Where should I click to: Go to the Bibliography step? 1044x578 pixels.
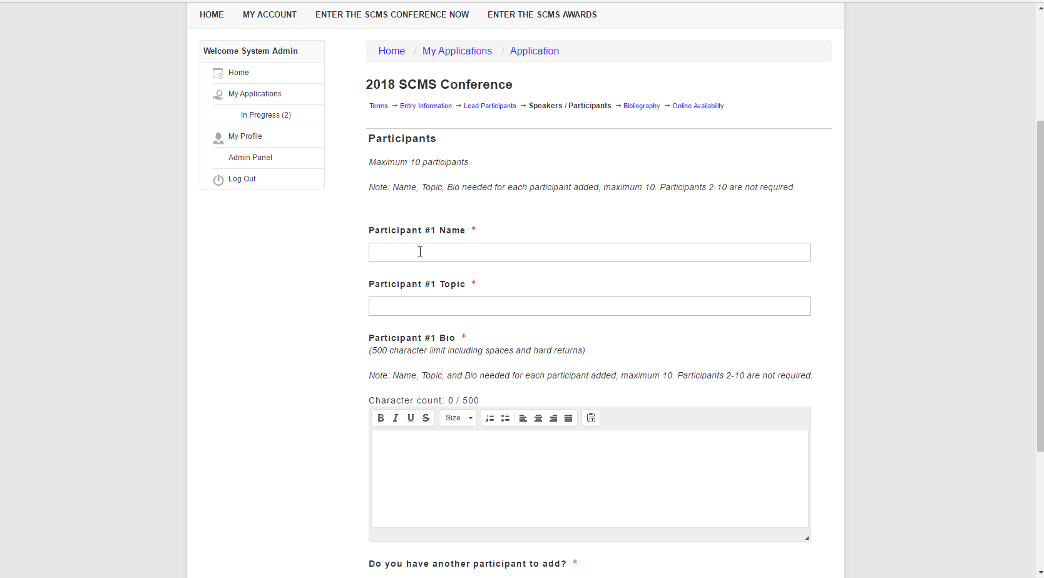pos(641,106)
